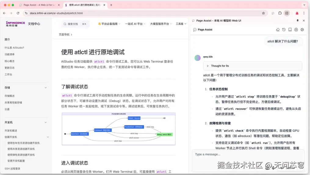Reload the current docs page
Viewport: 310px width, 175px height.
(18, 13)
